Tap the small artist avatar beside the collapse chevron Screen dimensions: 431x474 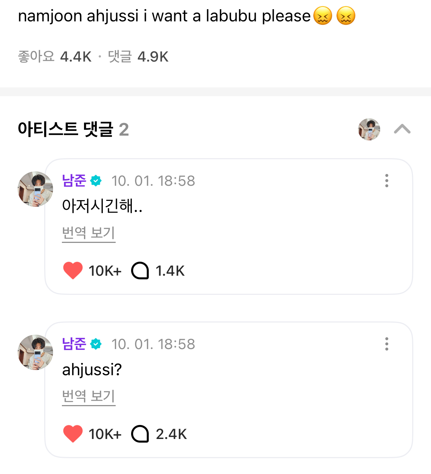click(369, 129)
